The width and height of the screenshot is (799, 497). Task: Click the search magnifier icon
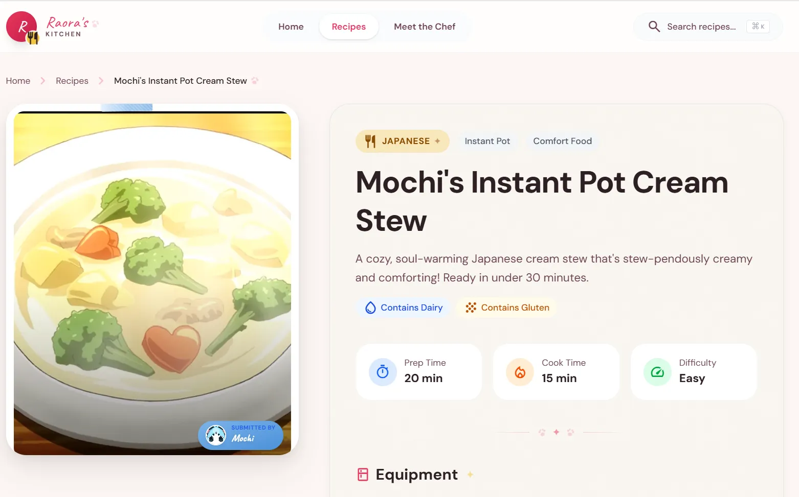(x=654, y=27)
